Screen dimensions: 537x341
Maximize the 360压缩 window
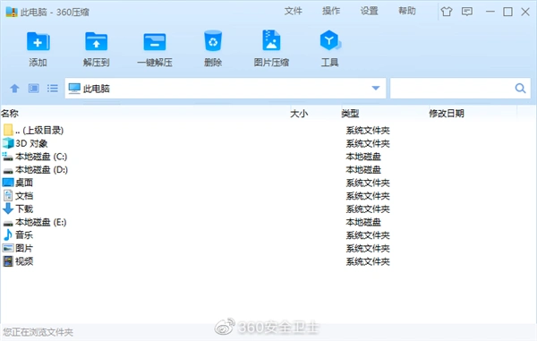coord(507,12)
